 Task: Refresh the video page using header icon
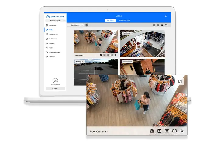tap(166, 16)
